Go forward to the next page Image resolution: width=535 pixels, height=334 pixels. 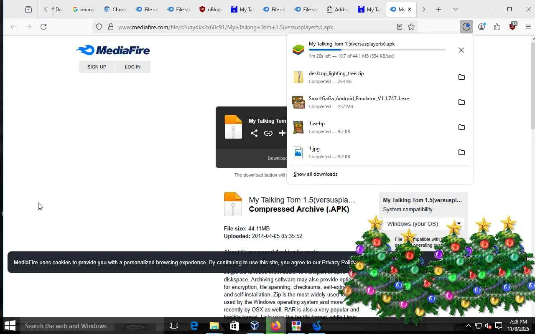coord(28,27)
